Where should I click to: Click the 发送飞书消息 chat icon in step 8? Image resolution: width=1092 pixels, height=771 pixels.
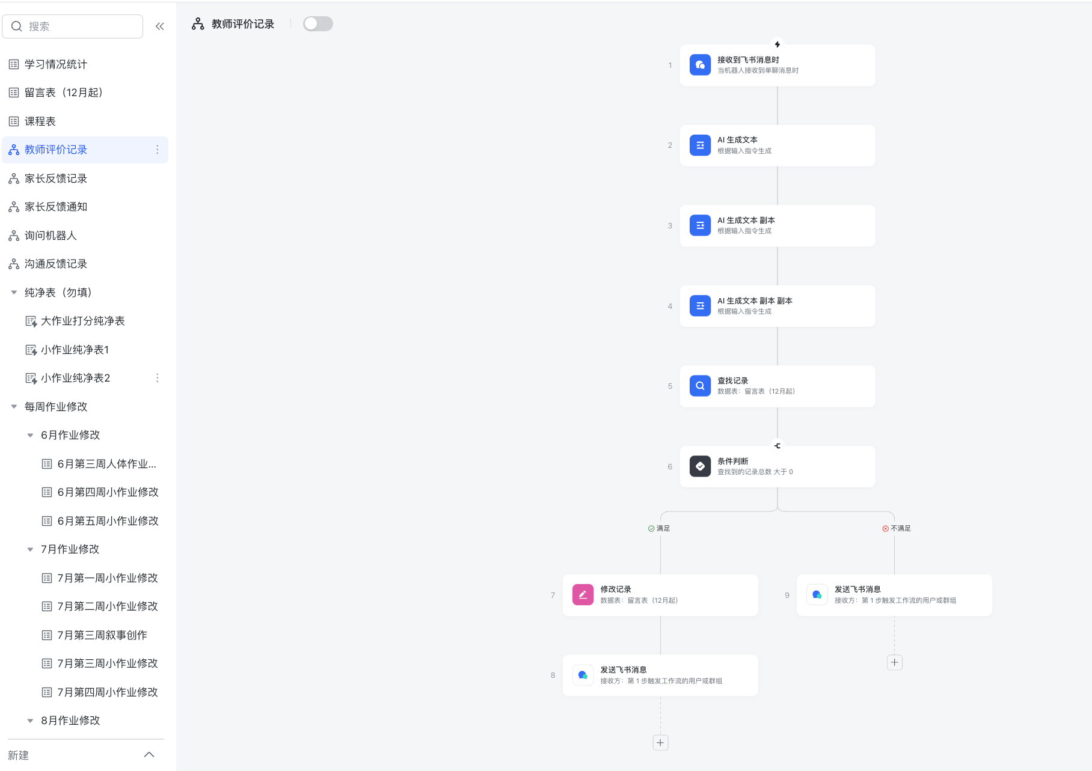click(582, 674)
